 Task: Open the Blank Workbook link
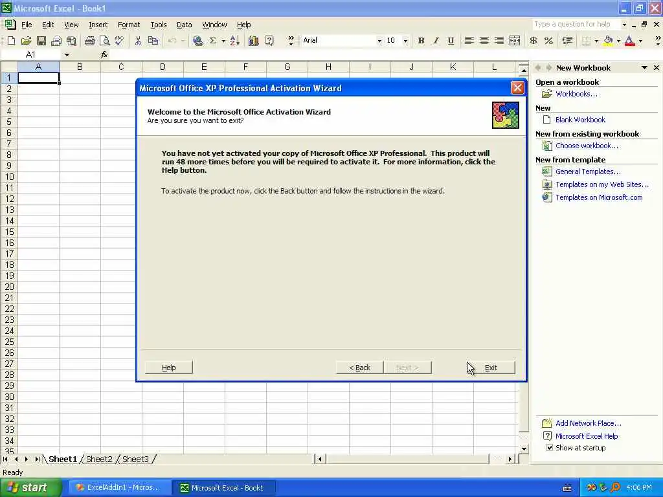click(580, 120)
